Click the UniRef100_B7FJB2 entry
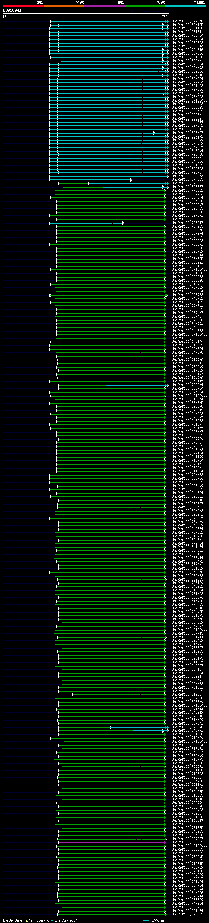 pyautogui.click(x=187, y=183)
